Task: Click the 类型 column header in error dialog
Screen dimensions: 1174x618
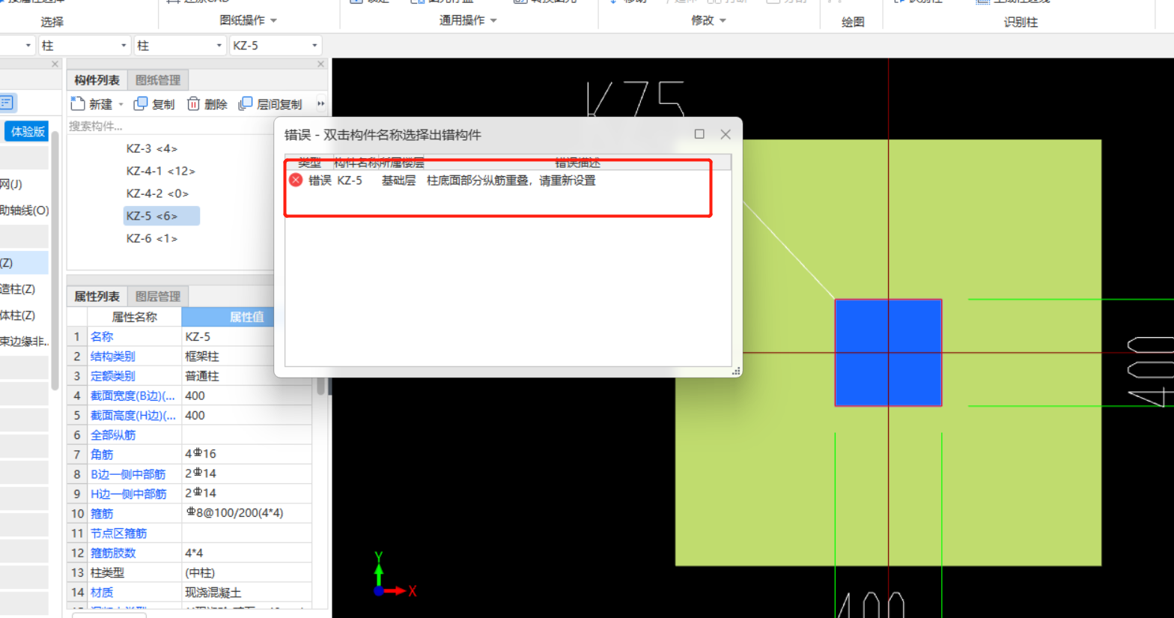Action: pyautogui.click(x=309, y=163)
